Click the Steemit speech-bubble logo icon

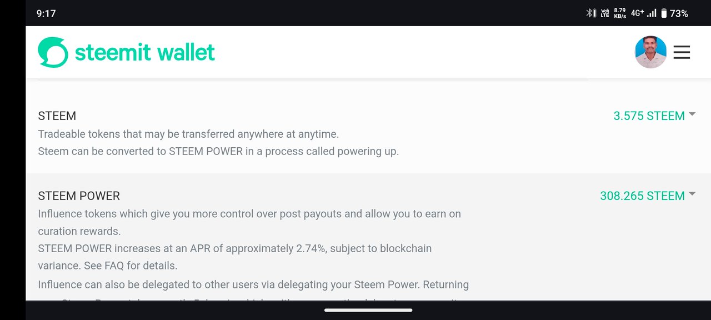click(53, 52)
